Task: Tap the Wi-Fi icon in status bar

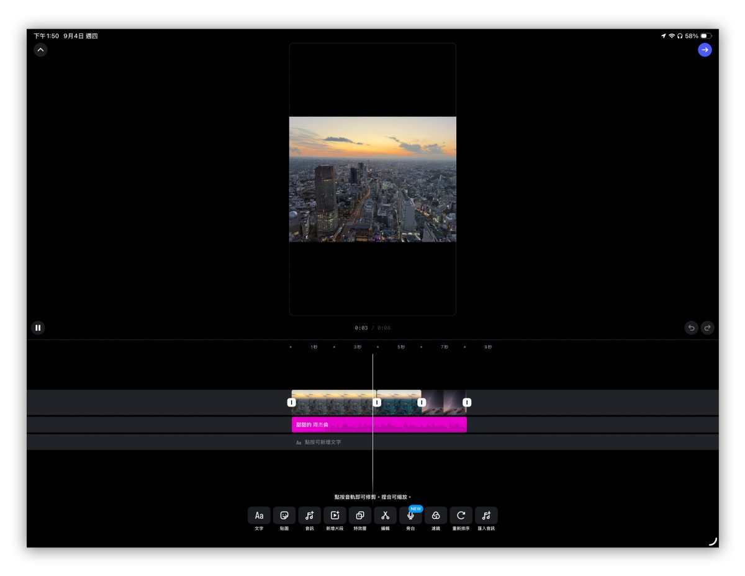Action: coord(672,36)
